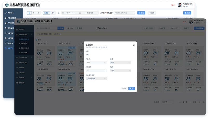The image size is (209, 119).
Task: Open 风速 dropdown showing 中速
Action: (121, 70)
